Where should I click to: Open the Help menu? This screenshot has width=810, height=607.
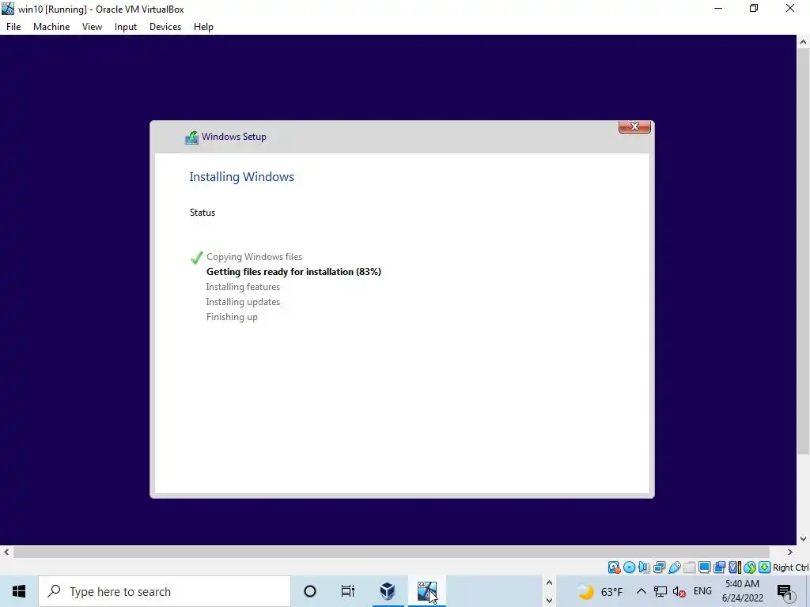click(x=203, y=27)
